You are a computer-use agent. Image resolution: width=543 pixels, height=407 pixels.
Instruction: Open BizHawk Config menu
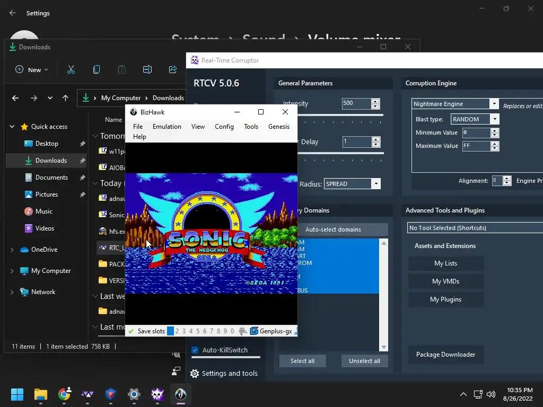tap(224, 127)
